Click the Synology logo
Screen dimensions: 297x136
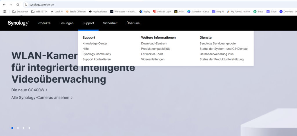coord(18,23)
